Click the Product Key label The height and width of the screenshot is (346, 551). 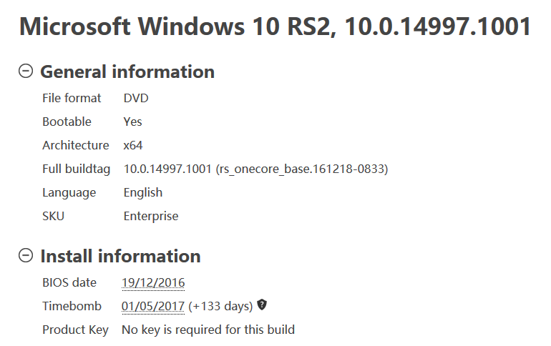tap(75, 330)
